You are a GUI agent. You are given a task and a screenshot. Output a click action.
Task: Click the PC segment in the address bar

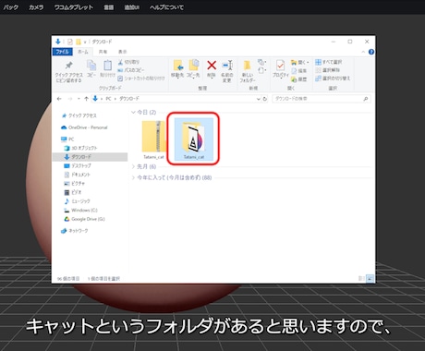(x=108, y=99)
